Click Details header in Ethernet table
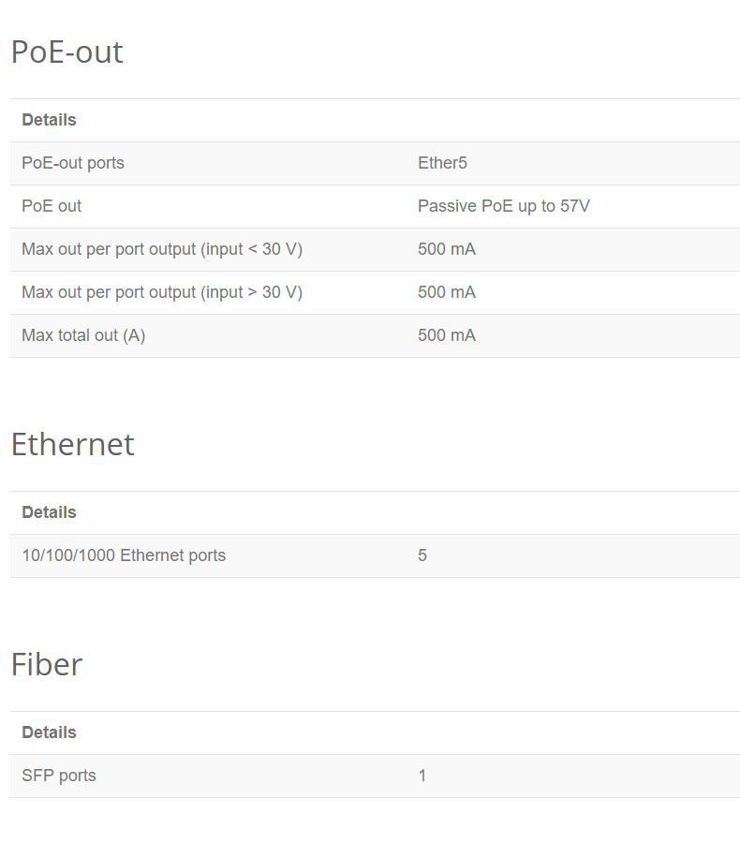The height and width of the screenshot is (858, 740). tap(49, 512)
